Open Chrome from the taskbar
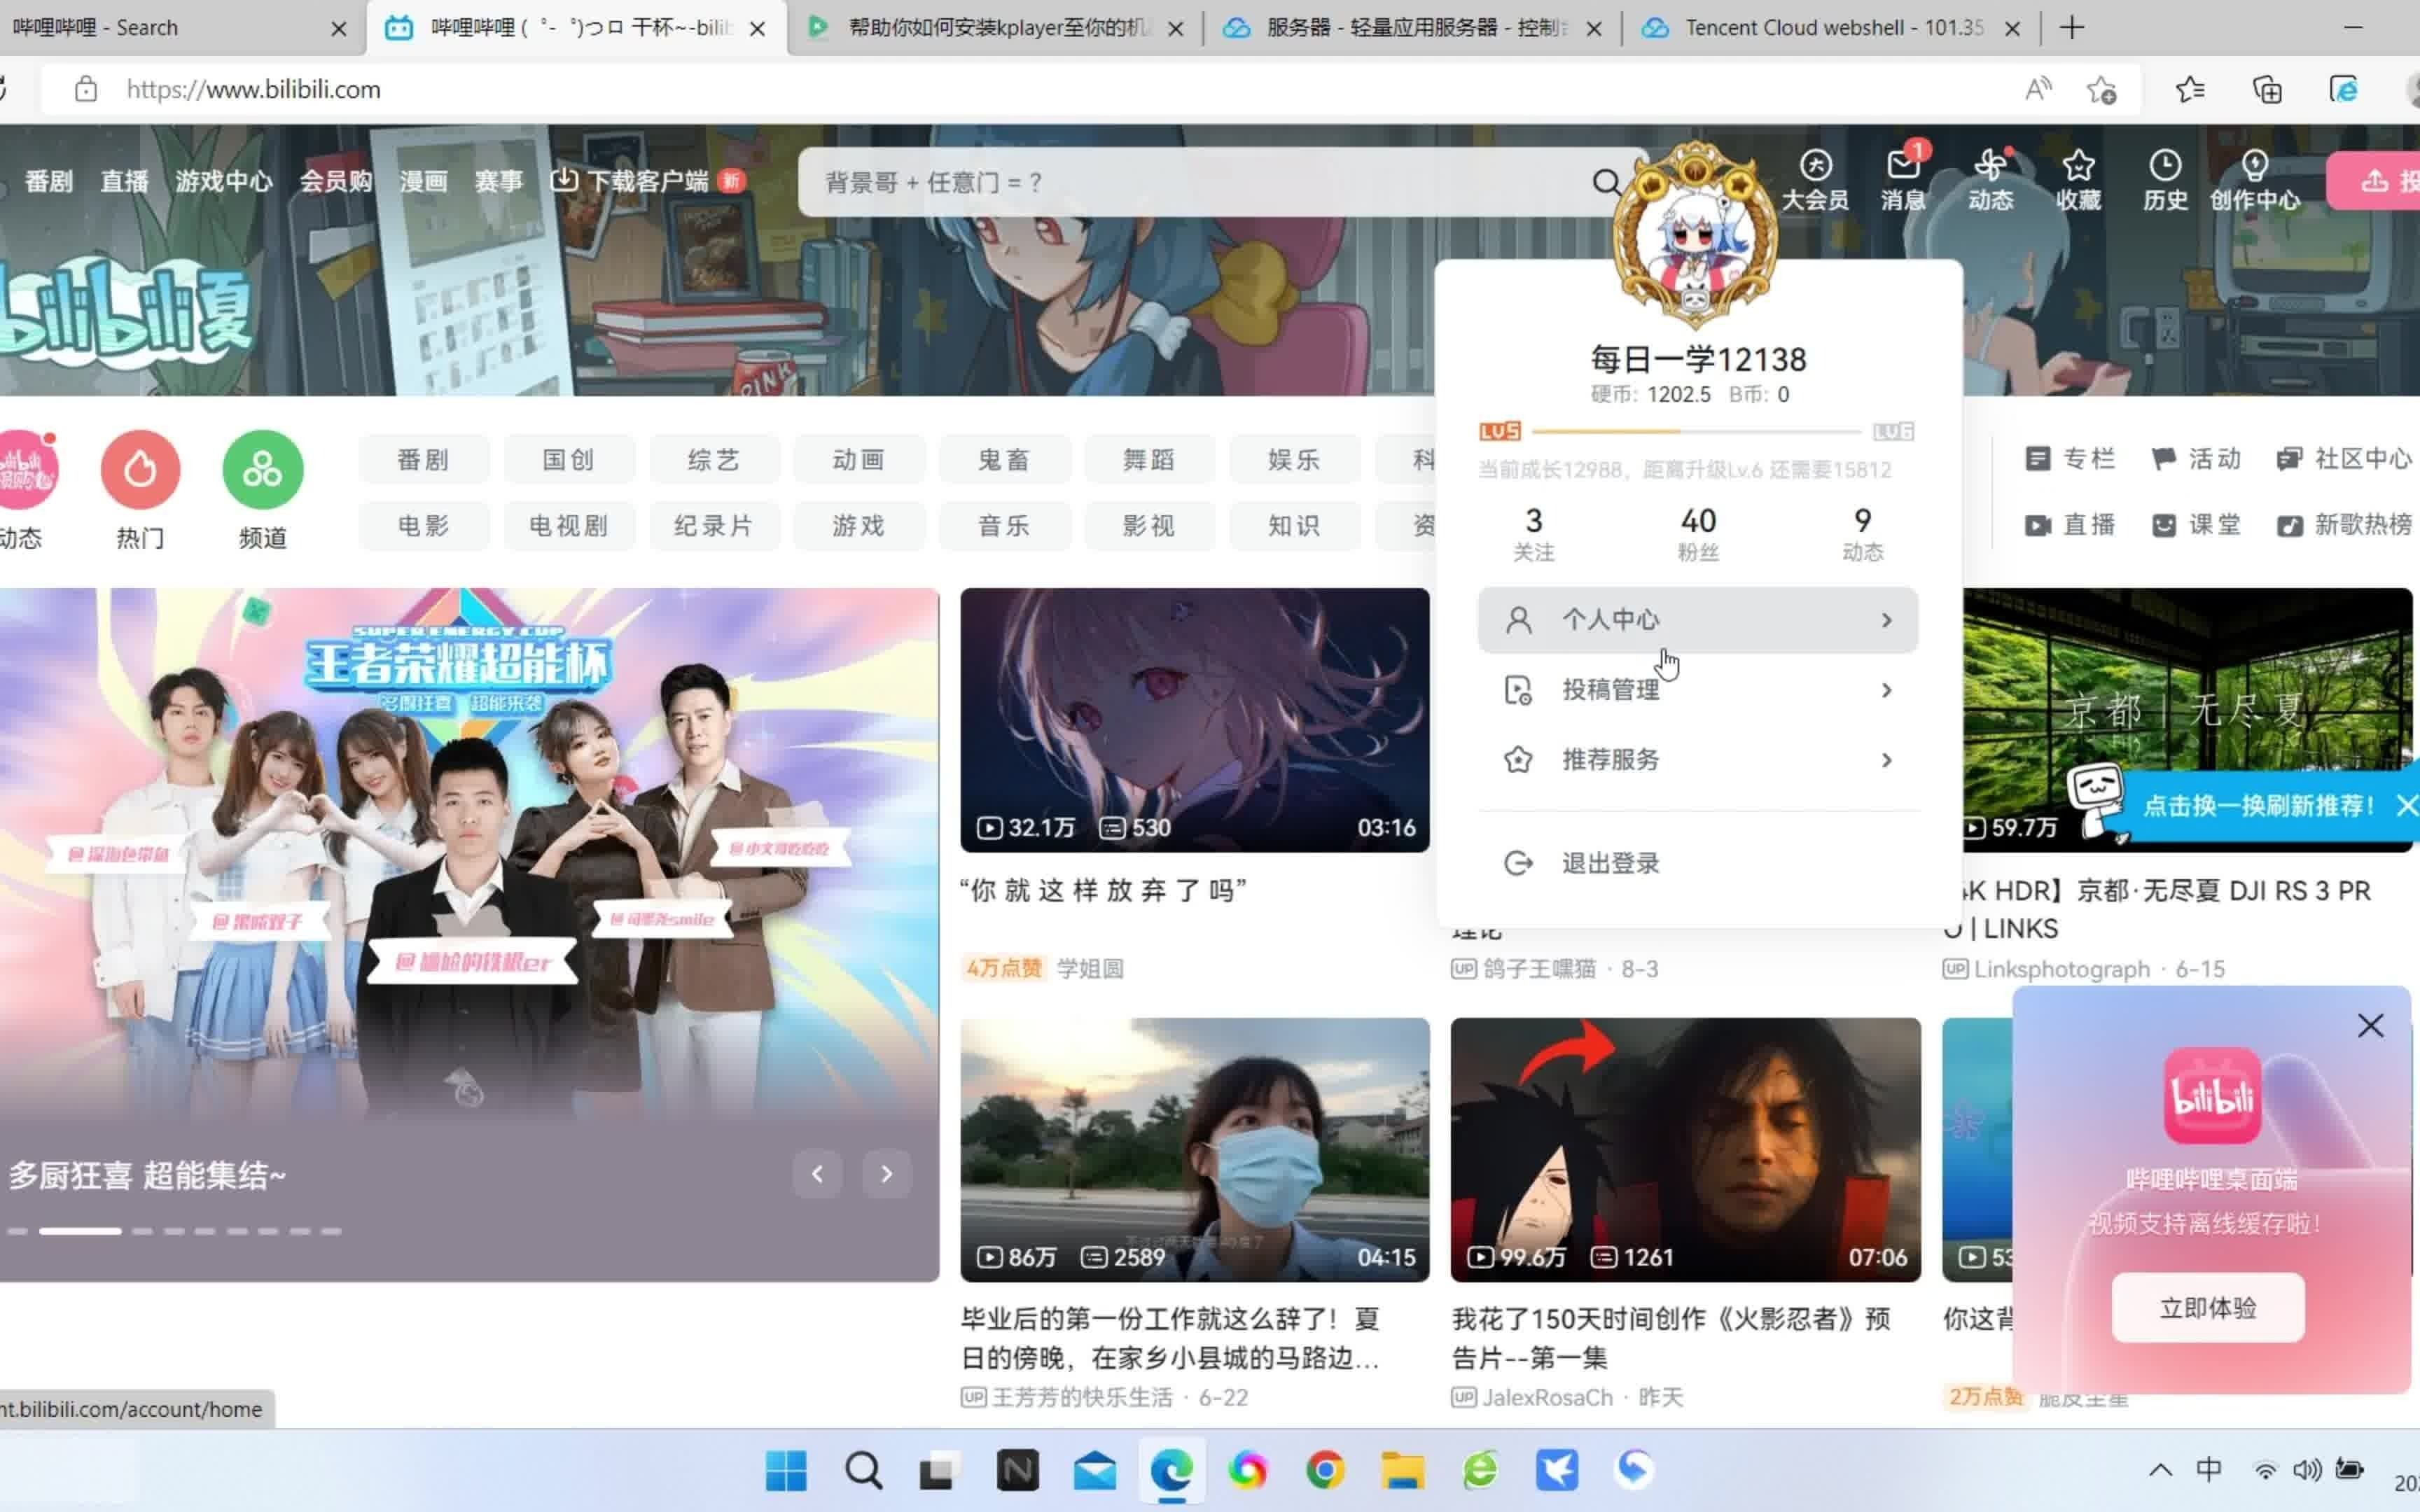The height and width of the screenshot is (1512, 2420). [x=1325, y=1470]
